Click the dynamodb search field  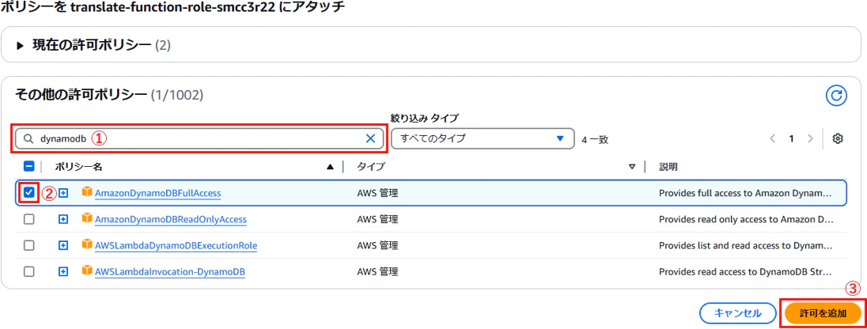point(199,138)
